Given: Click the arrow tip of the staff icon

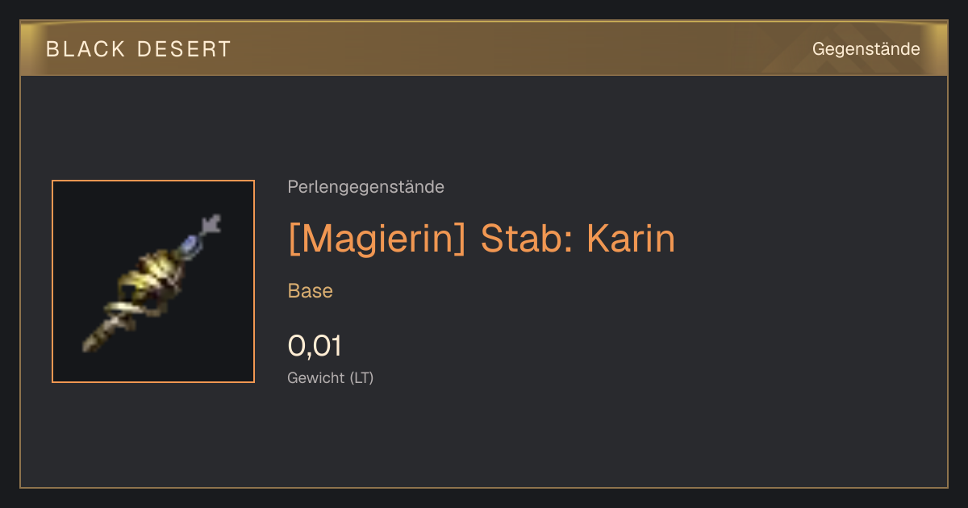Looking at the screenshot, I should tap(211, 224).
